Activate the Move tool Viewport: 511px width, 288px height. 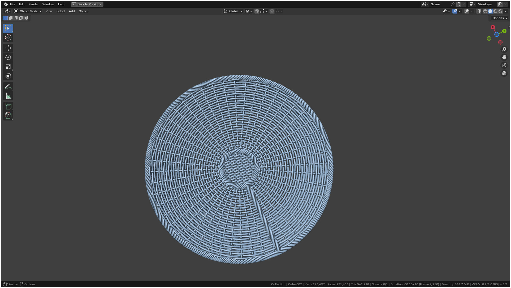pyautogui.click(x=8, y=48)
